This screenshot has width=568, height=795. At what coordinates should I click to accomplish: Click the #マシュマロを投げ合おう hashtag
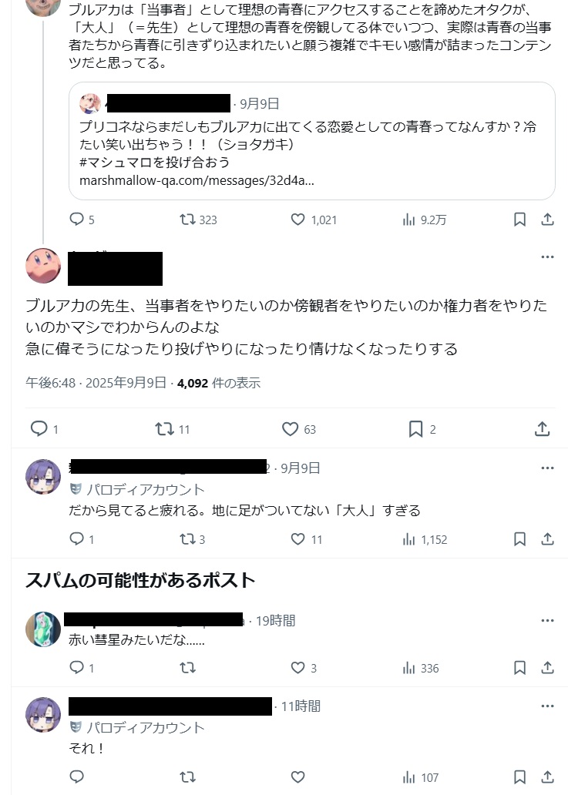[154, 163]
